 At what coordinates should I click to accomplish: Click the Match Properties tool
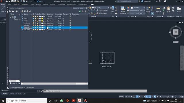[123, 11]
